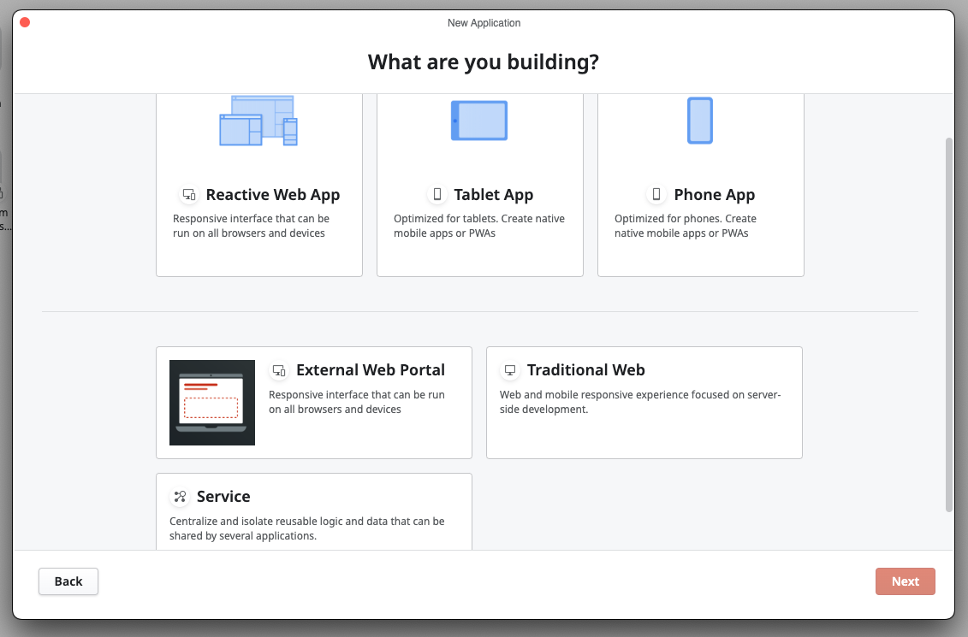Choose the Reactive Web App title
The width and height of the screenshot is (968, 637).
point(273,195)
